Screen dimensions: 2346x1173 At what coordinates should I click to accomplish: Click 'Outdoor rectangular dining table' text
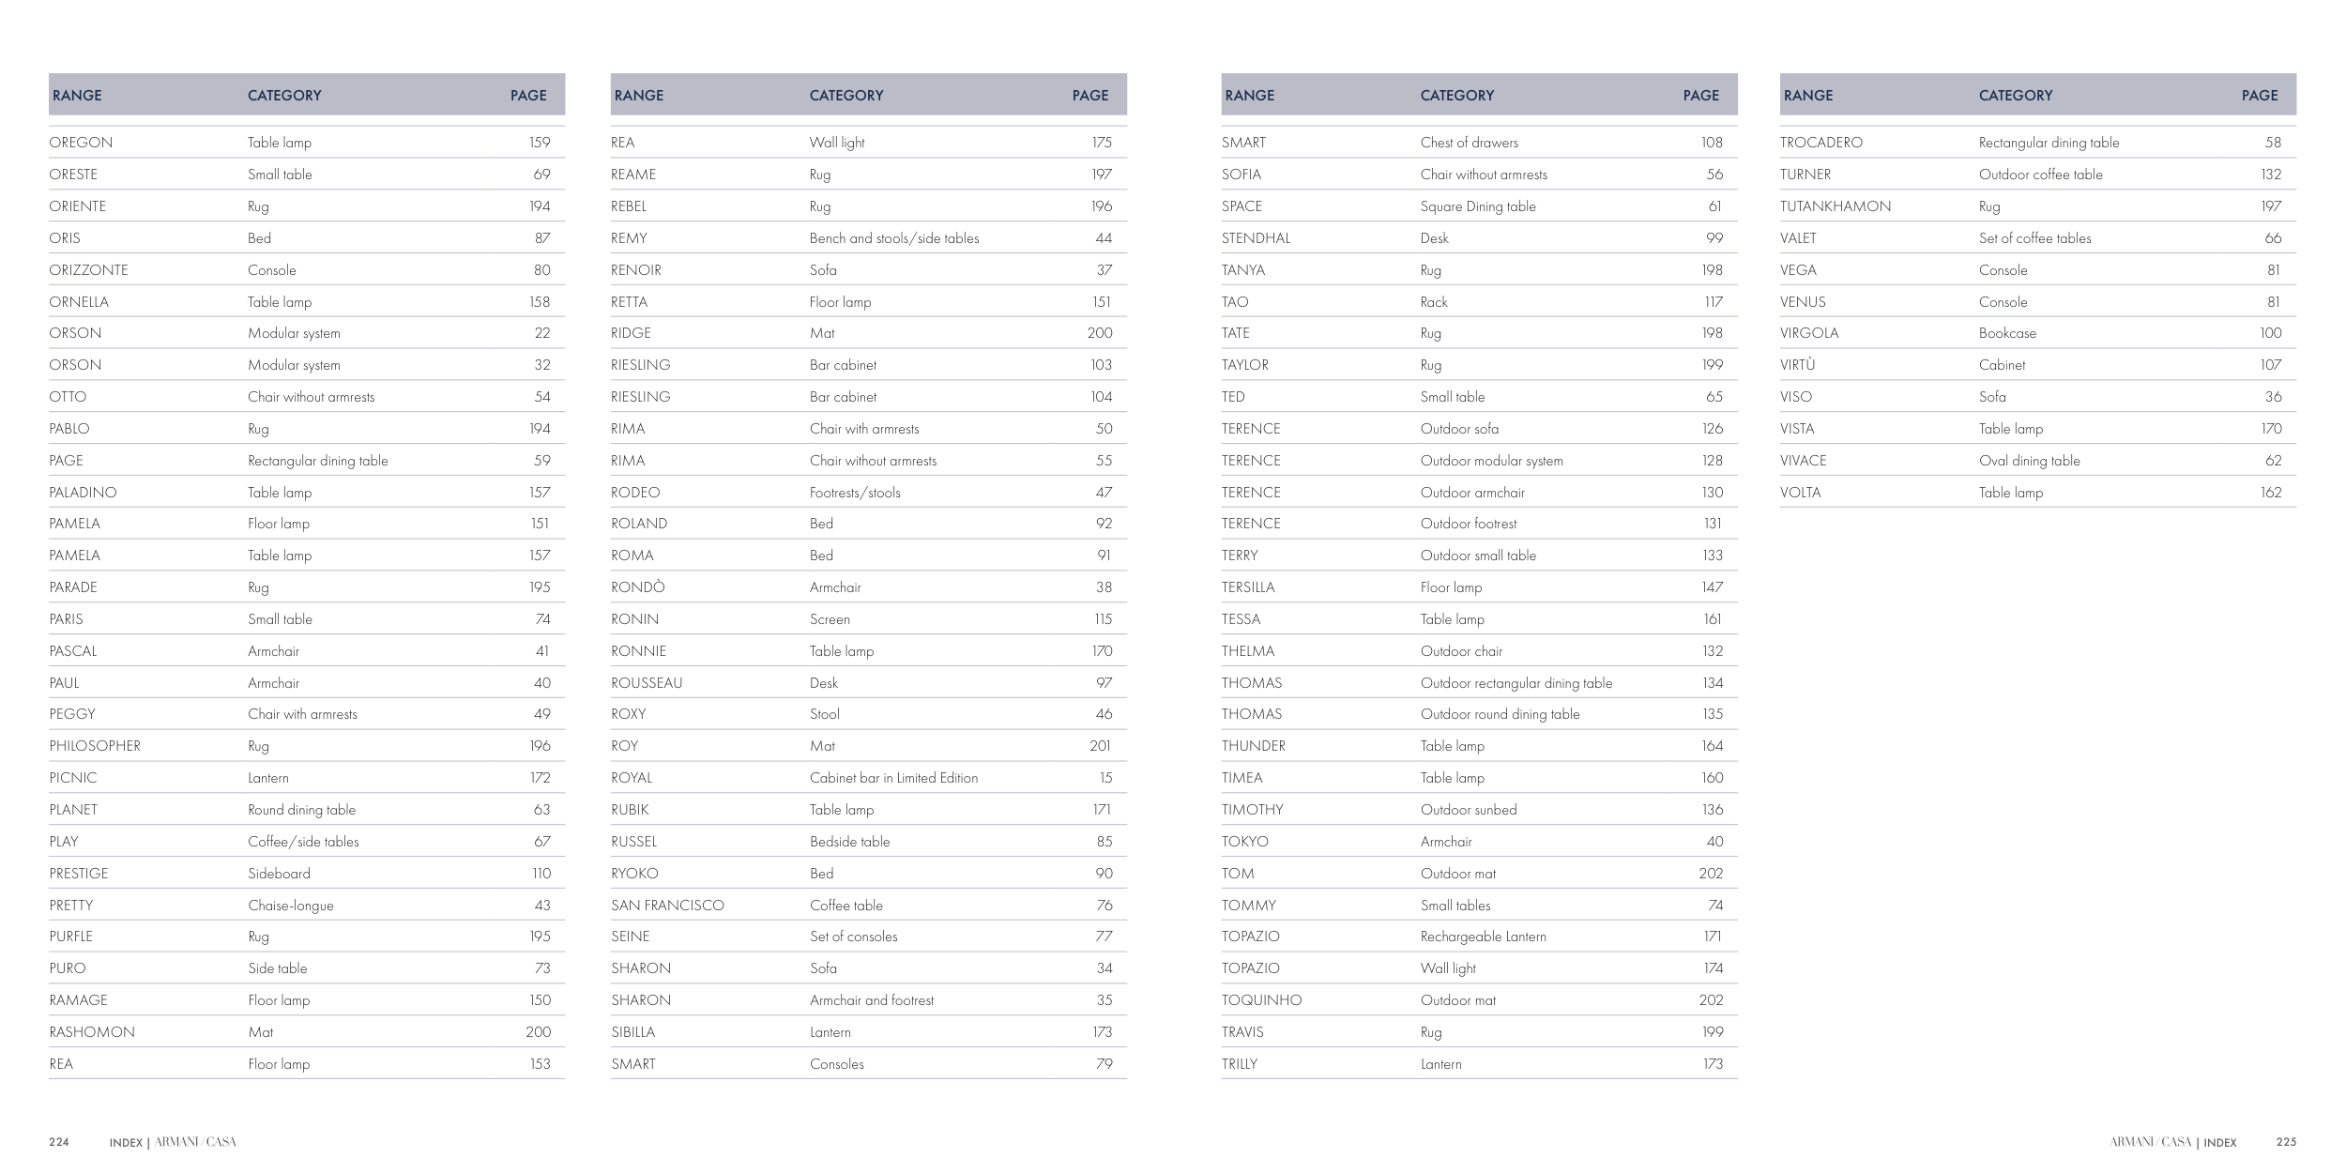(x=1516, y=683)
